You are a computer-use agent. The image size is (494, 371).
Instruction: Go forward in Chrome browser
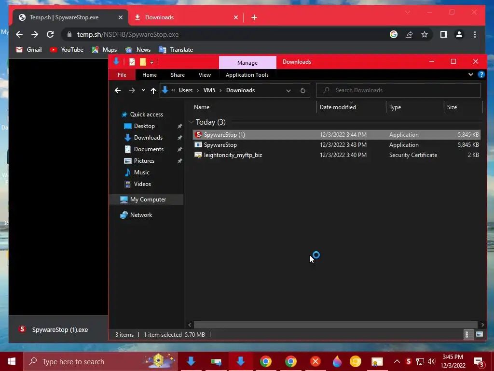click(x=35, y=34)
